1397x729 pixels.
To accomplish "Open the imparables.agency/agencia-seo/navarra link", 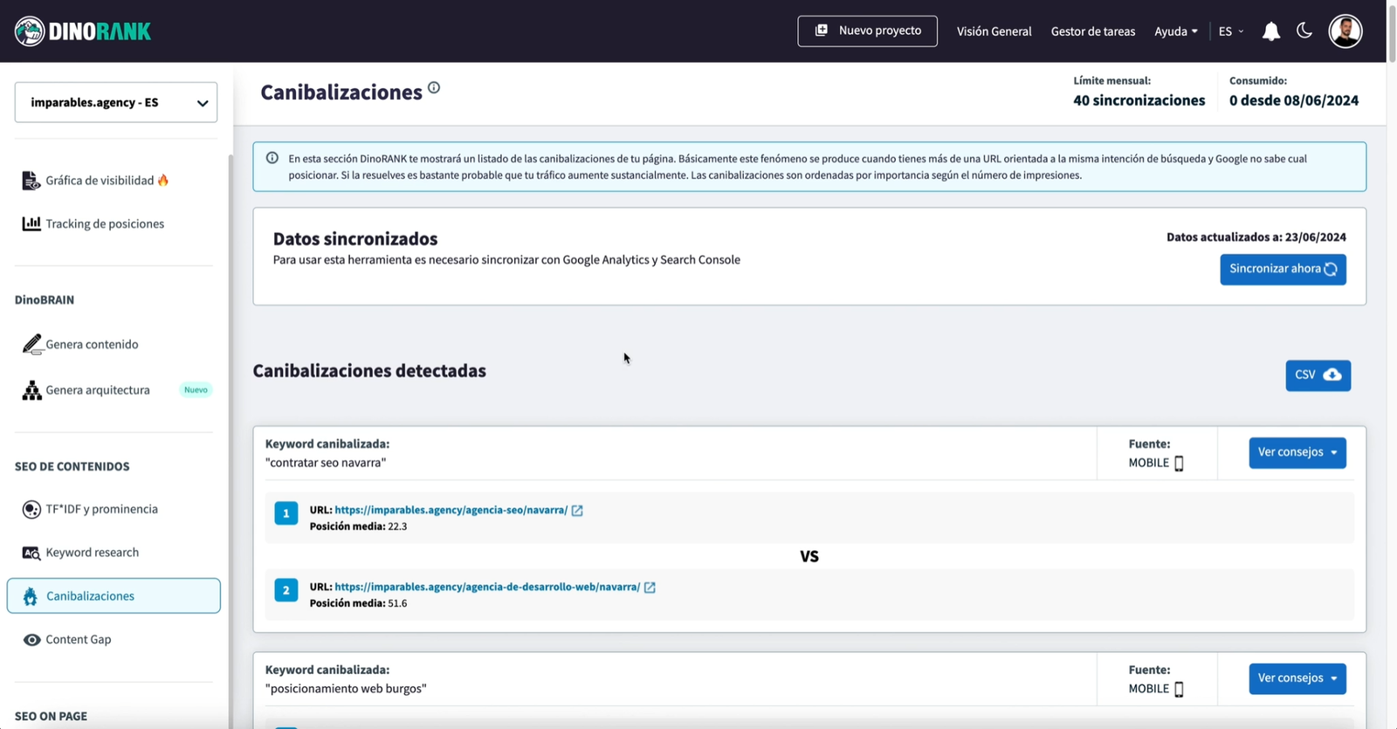I will pyautogui.click(x=451, y=510).
